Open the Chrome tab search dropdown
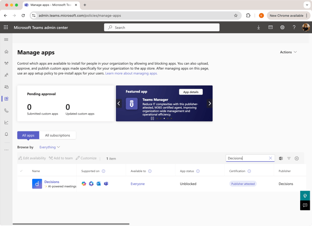The image size is (312, 226). tap(307, 5)
